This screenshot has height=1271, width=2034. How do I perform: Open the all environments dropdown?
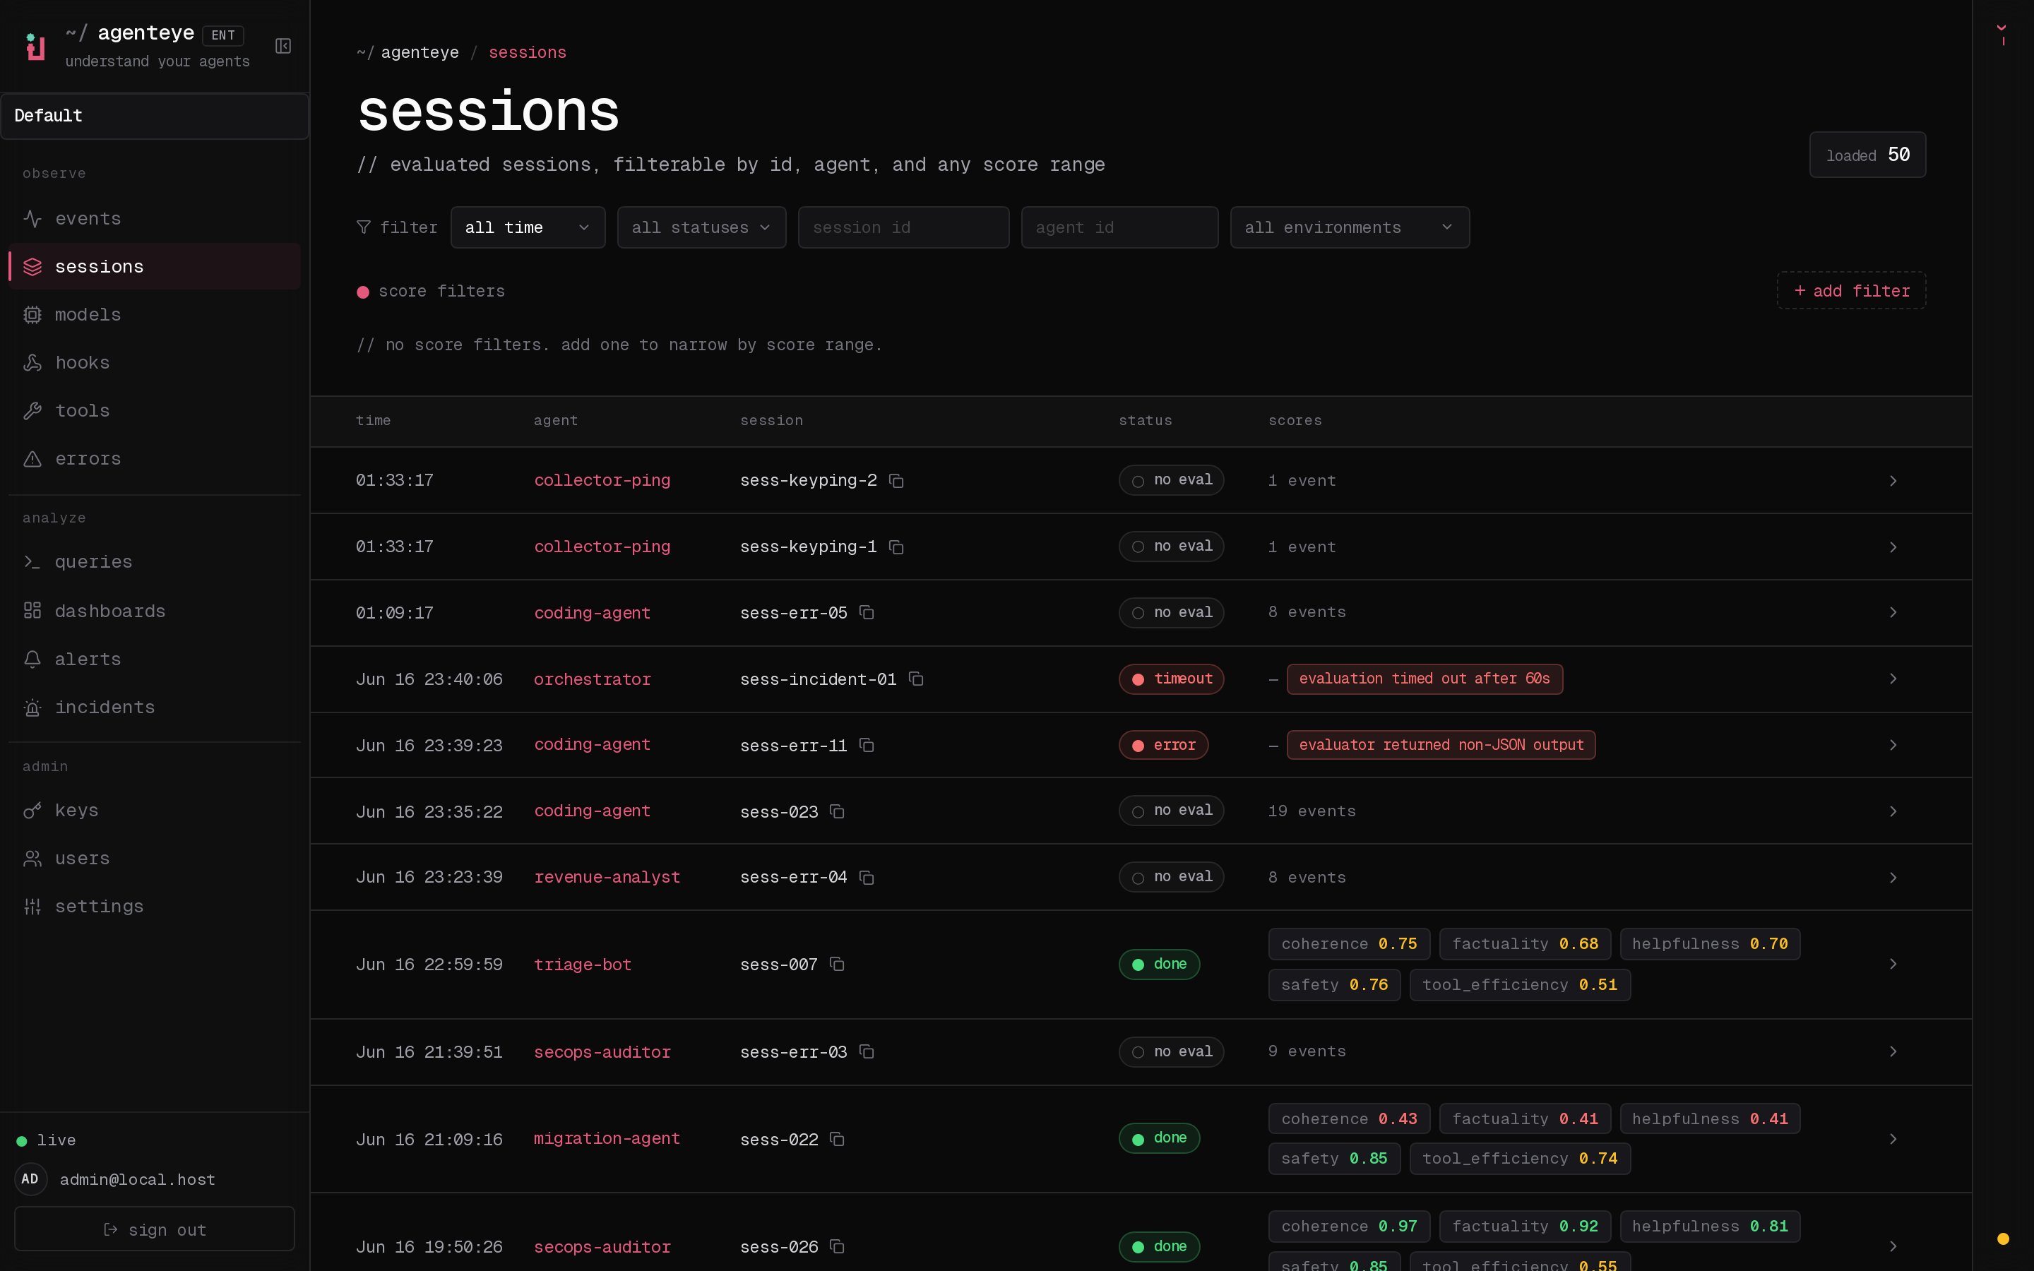pos(1350,227)
